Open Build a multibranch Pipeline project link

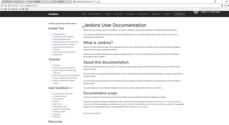64,82
